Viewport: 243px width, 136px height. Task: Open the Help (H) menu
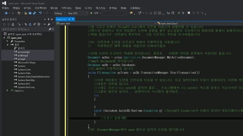pos(135,8)
